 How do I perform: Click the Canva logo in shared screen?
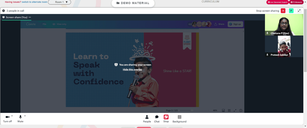(31, 24)
